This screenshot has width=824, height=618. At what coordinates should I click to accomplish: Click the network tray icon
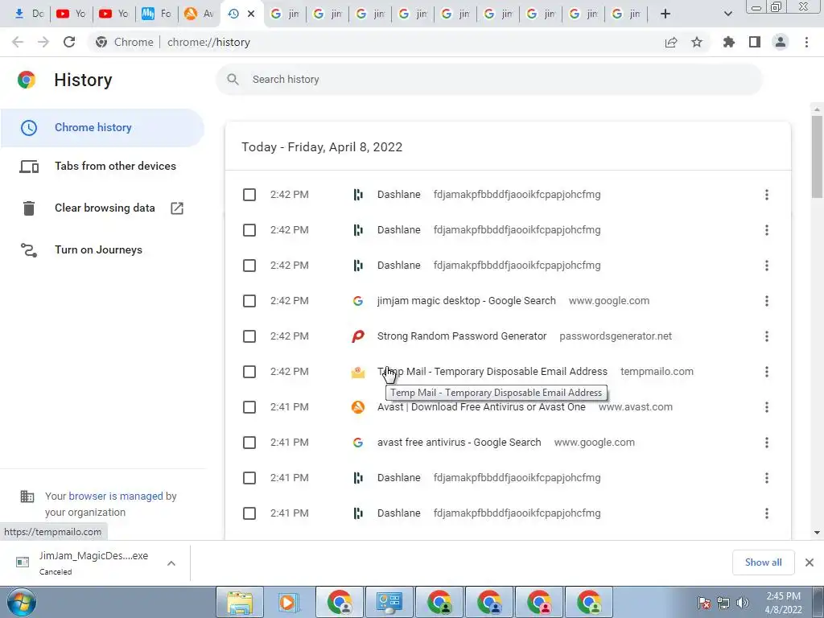(723, 603)
